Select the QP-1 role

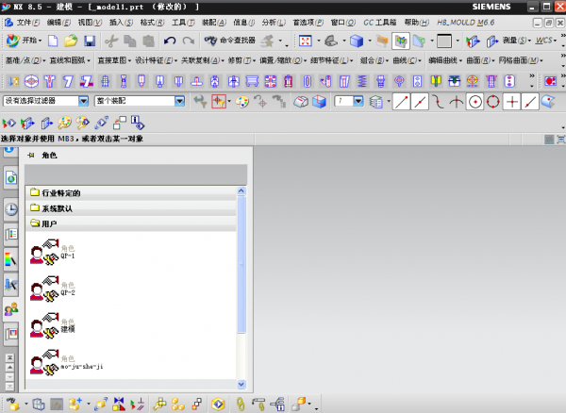click(x=53, y=252)
